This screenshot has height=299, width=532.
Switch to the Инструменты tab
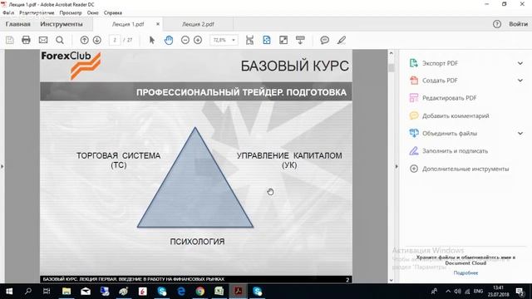click(x=62, y=24)
